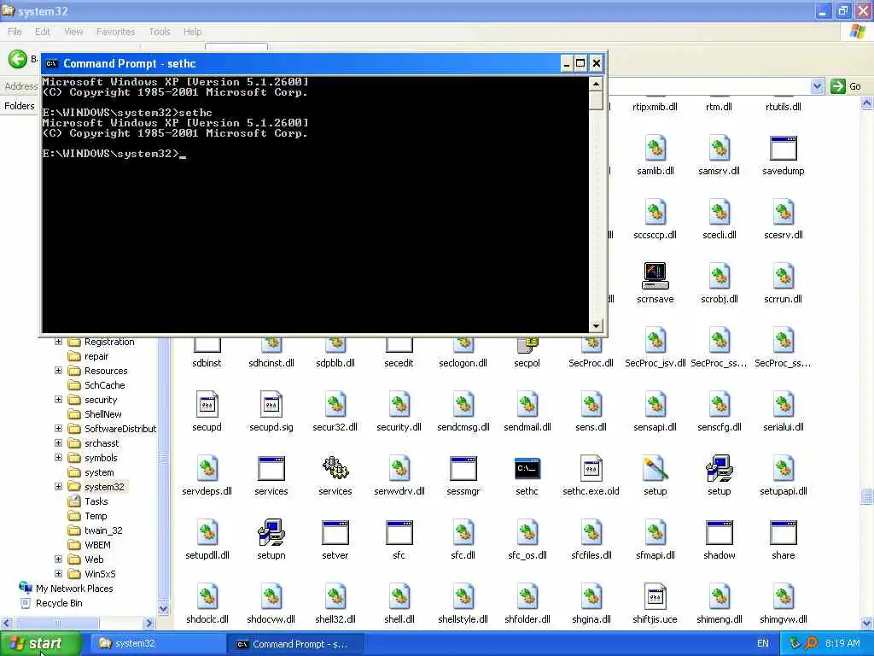874x656 pixels.
Task: Select the Recycle Bin tree item
Action: (51, 603)
